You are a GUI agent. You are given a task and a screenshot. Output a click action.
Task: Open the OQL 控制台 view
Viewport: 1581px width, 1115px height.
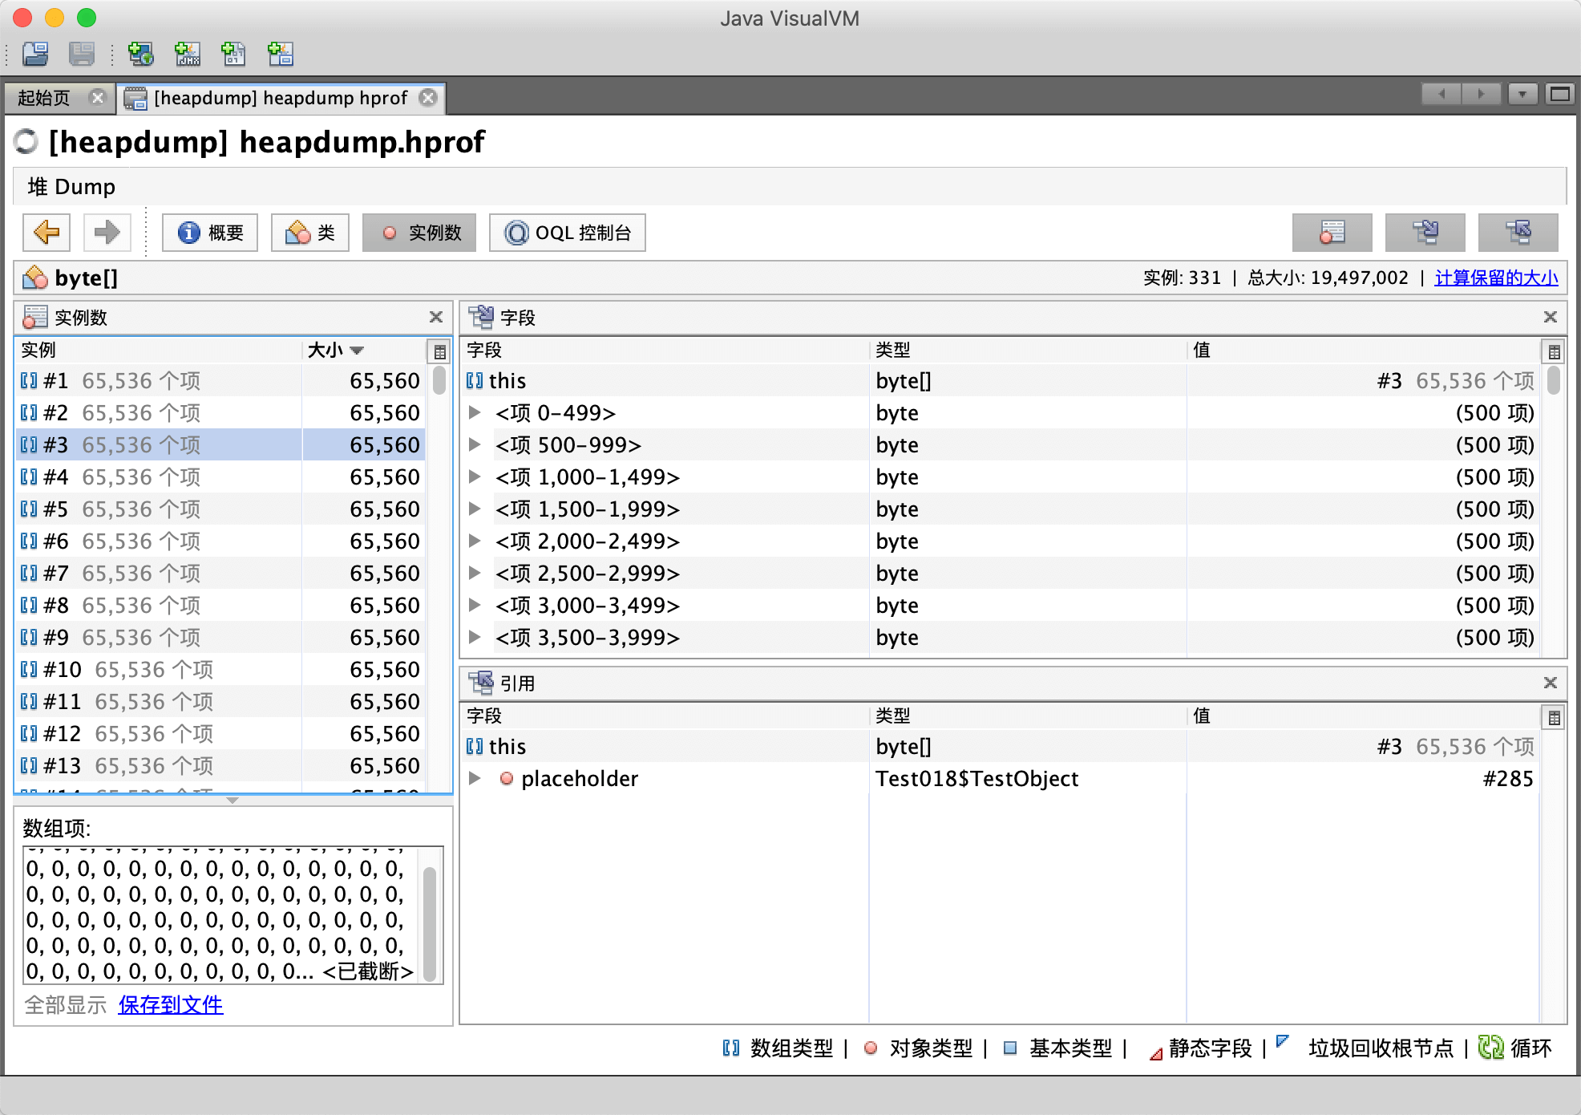click(568, 233)
